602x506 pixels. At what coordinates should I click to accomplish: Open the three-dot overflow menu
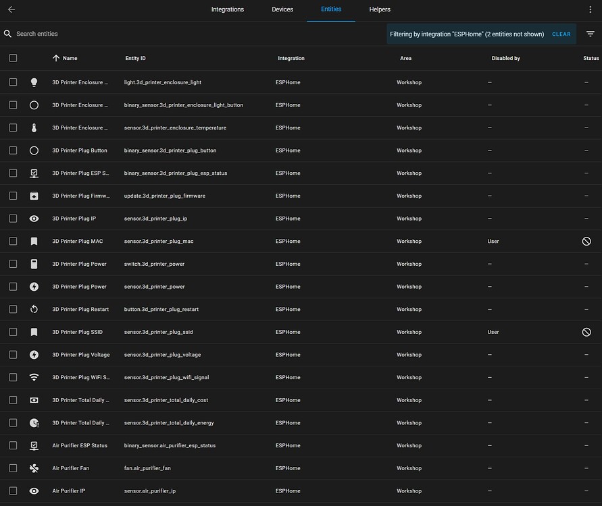tap(590, 9)
